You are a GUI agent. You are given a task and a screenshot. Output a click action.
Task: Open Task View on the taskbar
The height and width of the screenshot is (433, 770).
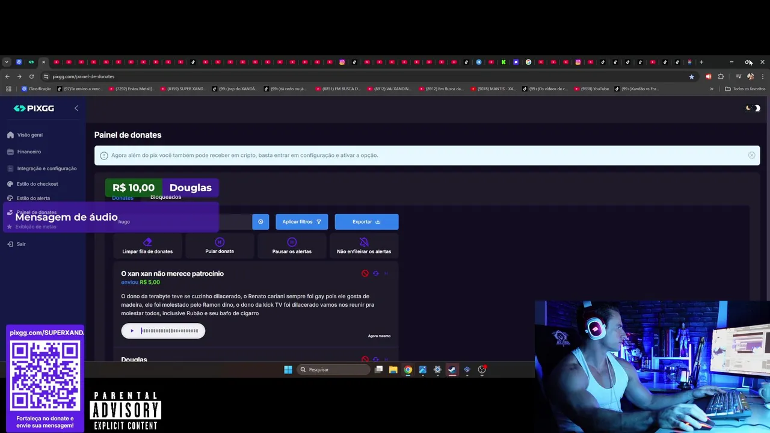[x=378, y=370]
